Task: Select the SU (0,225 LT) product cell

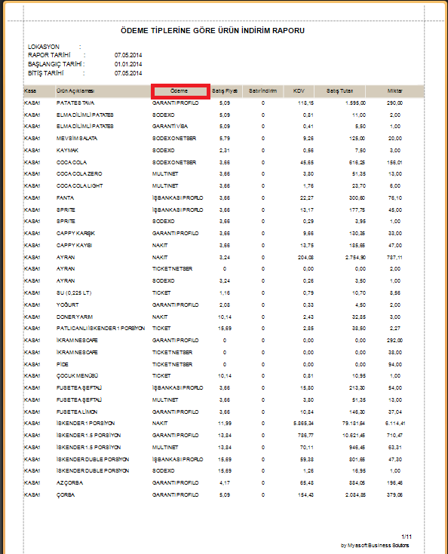Action: 74,292
